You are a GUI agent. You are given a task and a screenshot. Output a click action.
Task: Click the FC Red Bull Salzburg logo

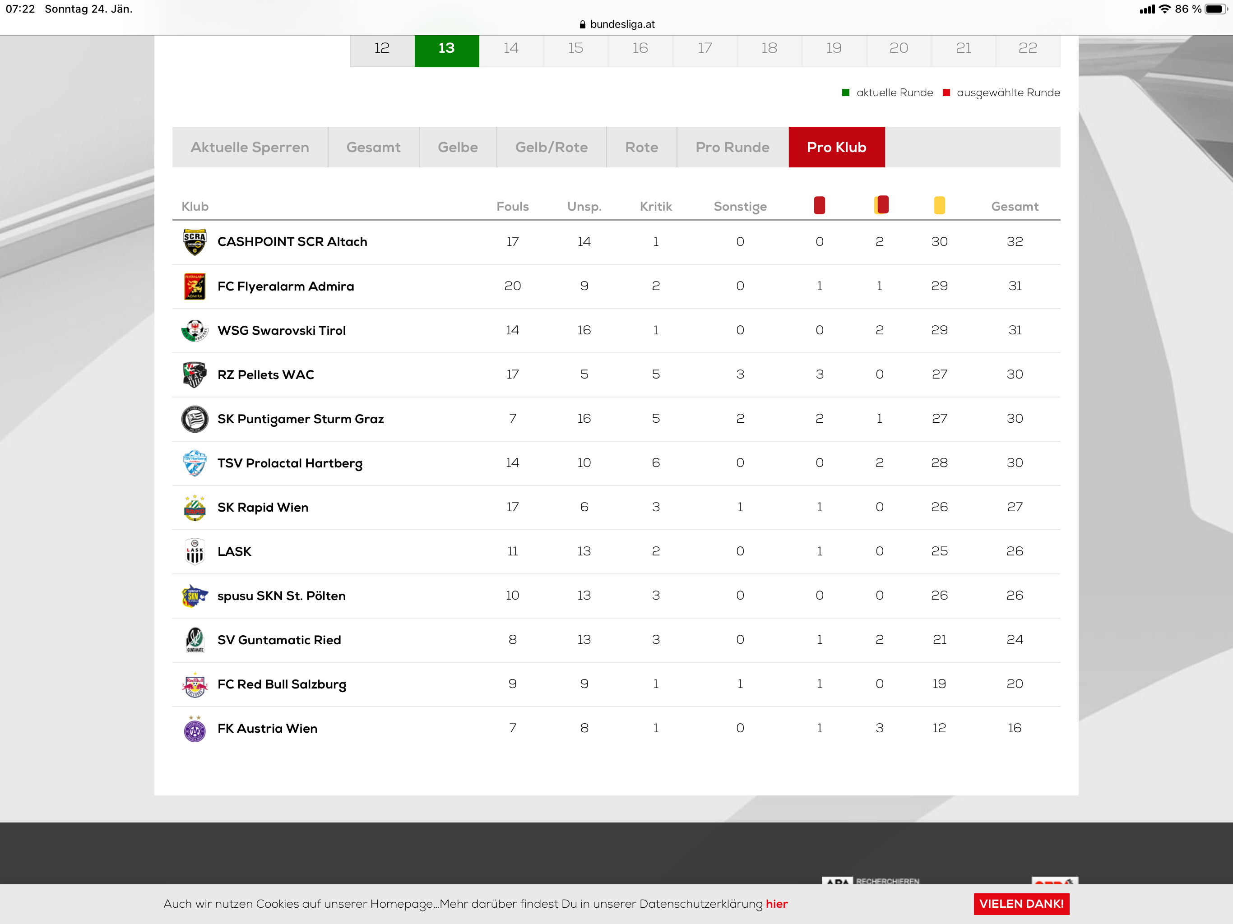pos(195,684)
